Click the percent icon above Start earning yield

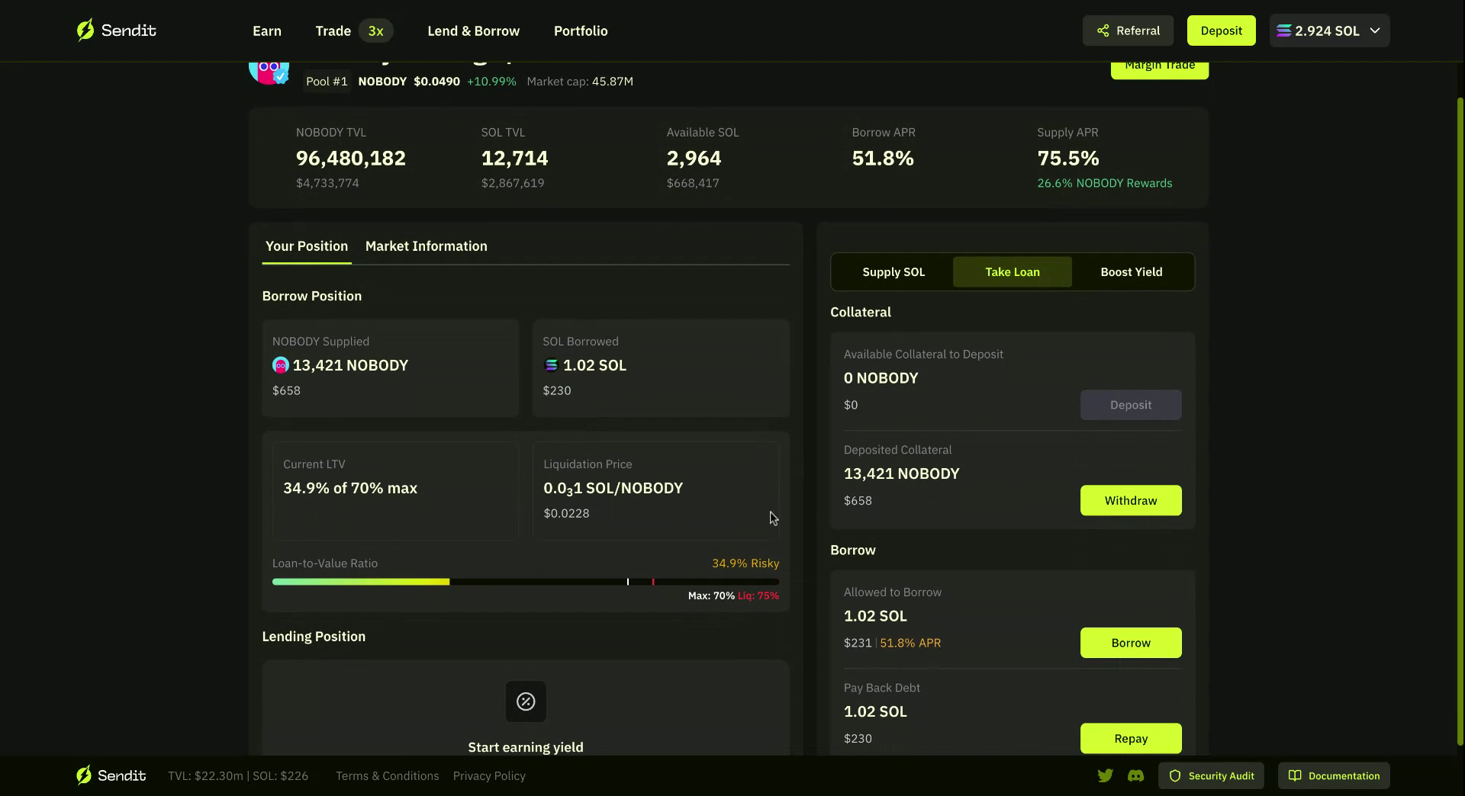coord(526,701)
